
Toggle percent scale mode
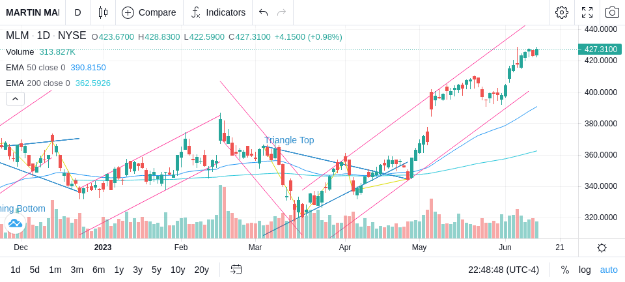click(565, 270)
